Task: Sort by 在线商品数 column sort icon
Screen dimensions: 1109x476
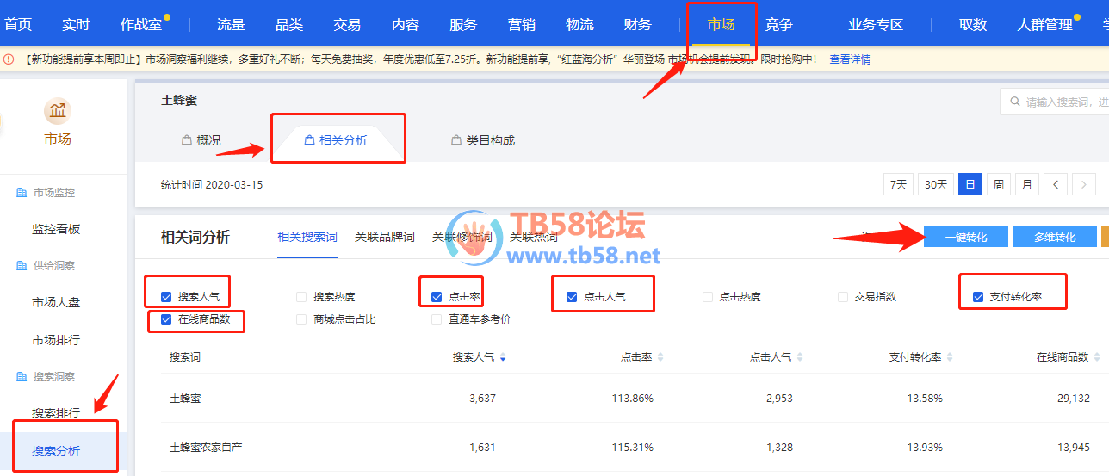Action: click(1097, 357)
